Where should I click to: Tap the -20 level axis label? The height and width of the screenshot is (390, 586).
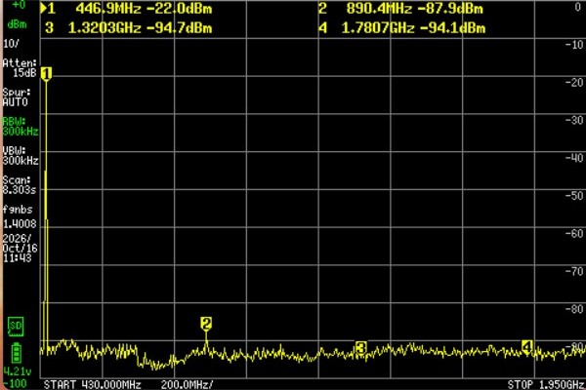click(x=574, y=82)
